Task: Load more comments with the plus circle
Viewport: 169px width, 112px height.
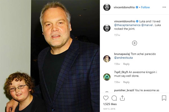Action: pyautogui.click(x=135, y=43)
